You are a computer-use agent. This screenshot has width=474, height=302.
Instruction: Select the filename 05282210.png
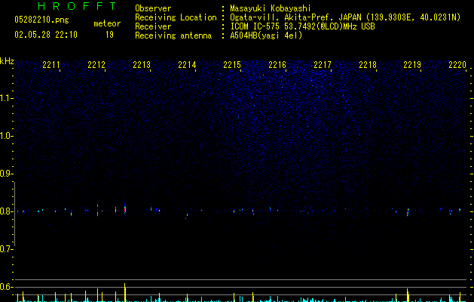[x=41, y=20]
